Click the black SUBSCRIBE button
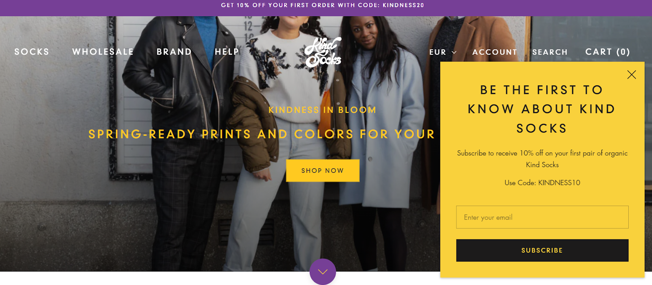 tap(542, 250)
